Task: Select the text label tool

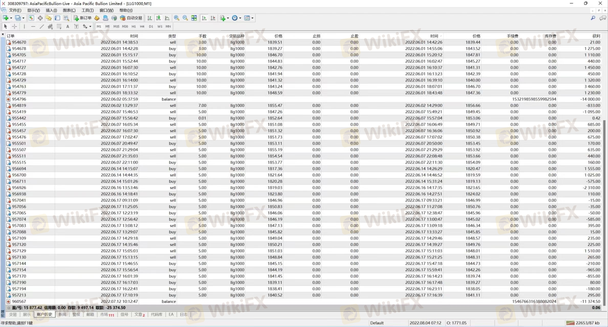Action: point(76,26)
